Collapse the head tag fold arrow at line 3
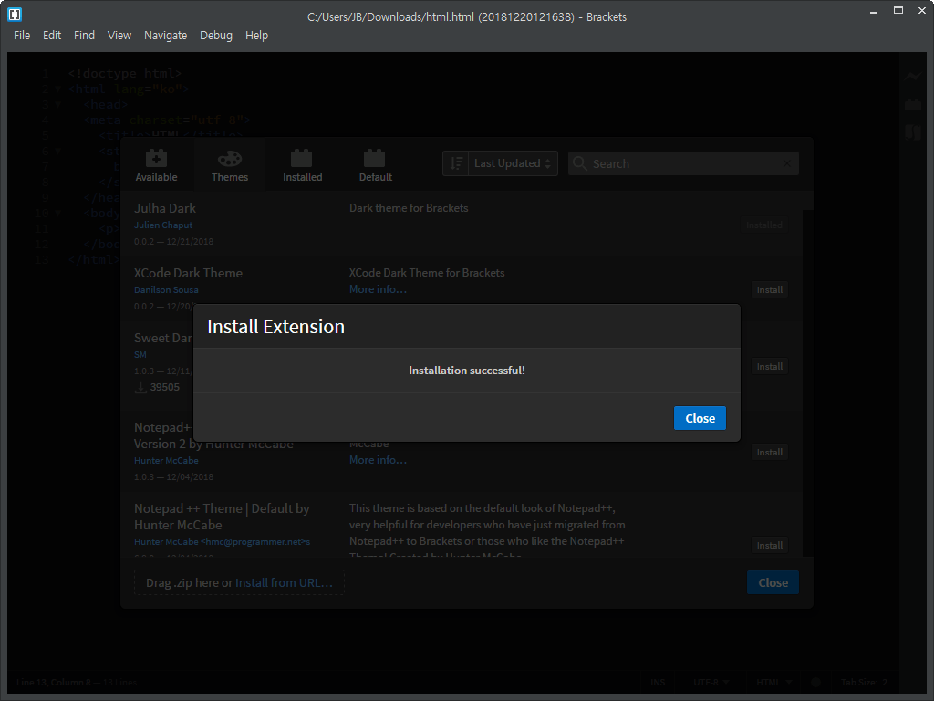 point(57,104)
